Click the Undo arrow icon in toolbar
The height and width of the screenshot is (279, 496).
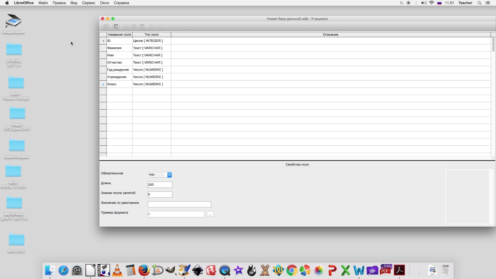point(152,26)
